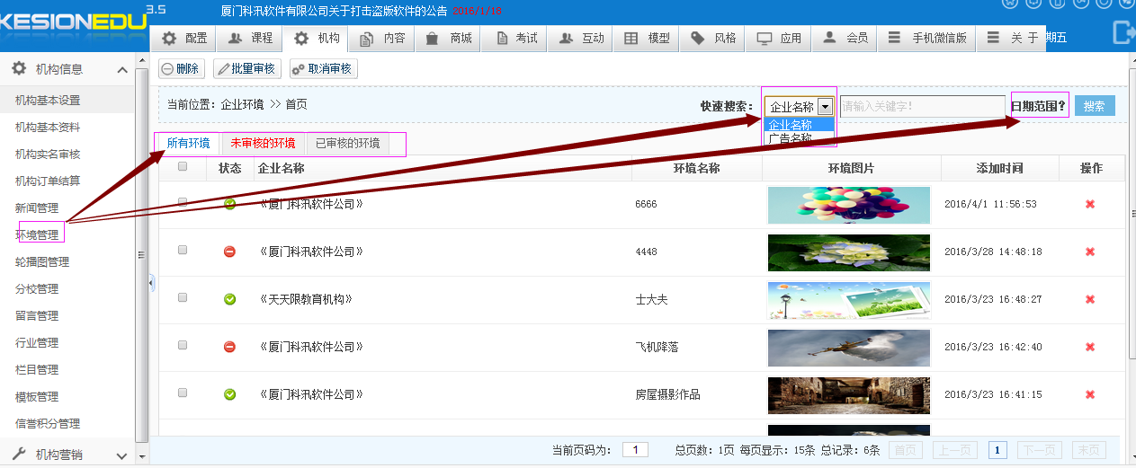Click the keyword search input field
Image resolution: width=1136 pixels, height=468 pixels.
click(922, 106)
